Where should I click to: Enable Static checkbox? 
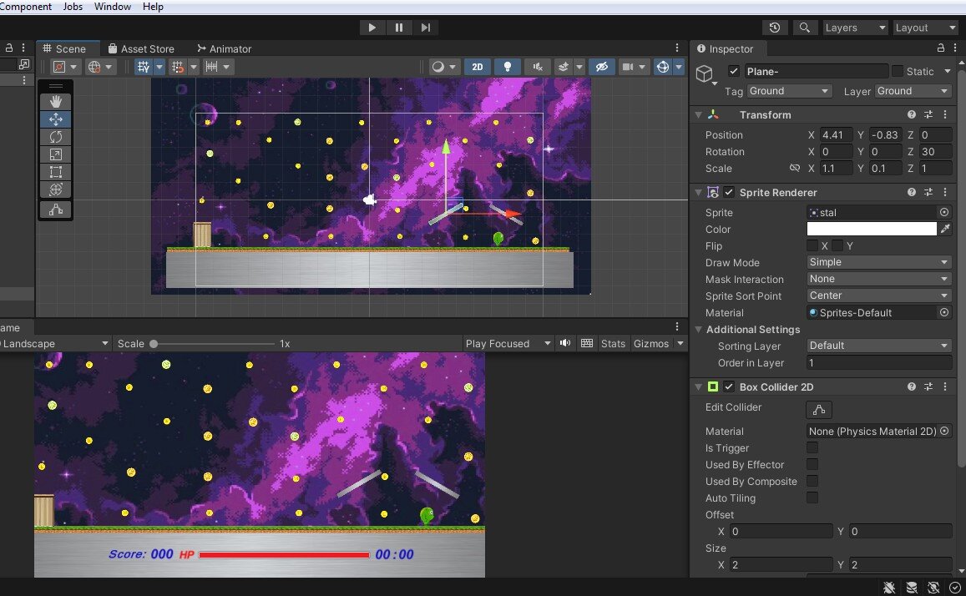pos(897,71)
